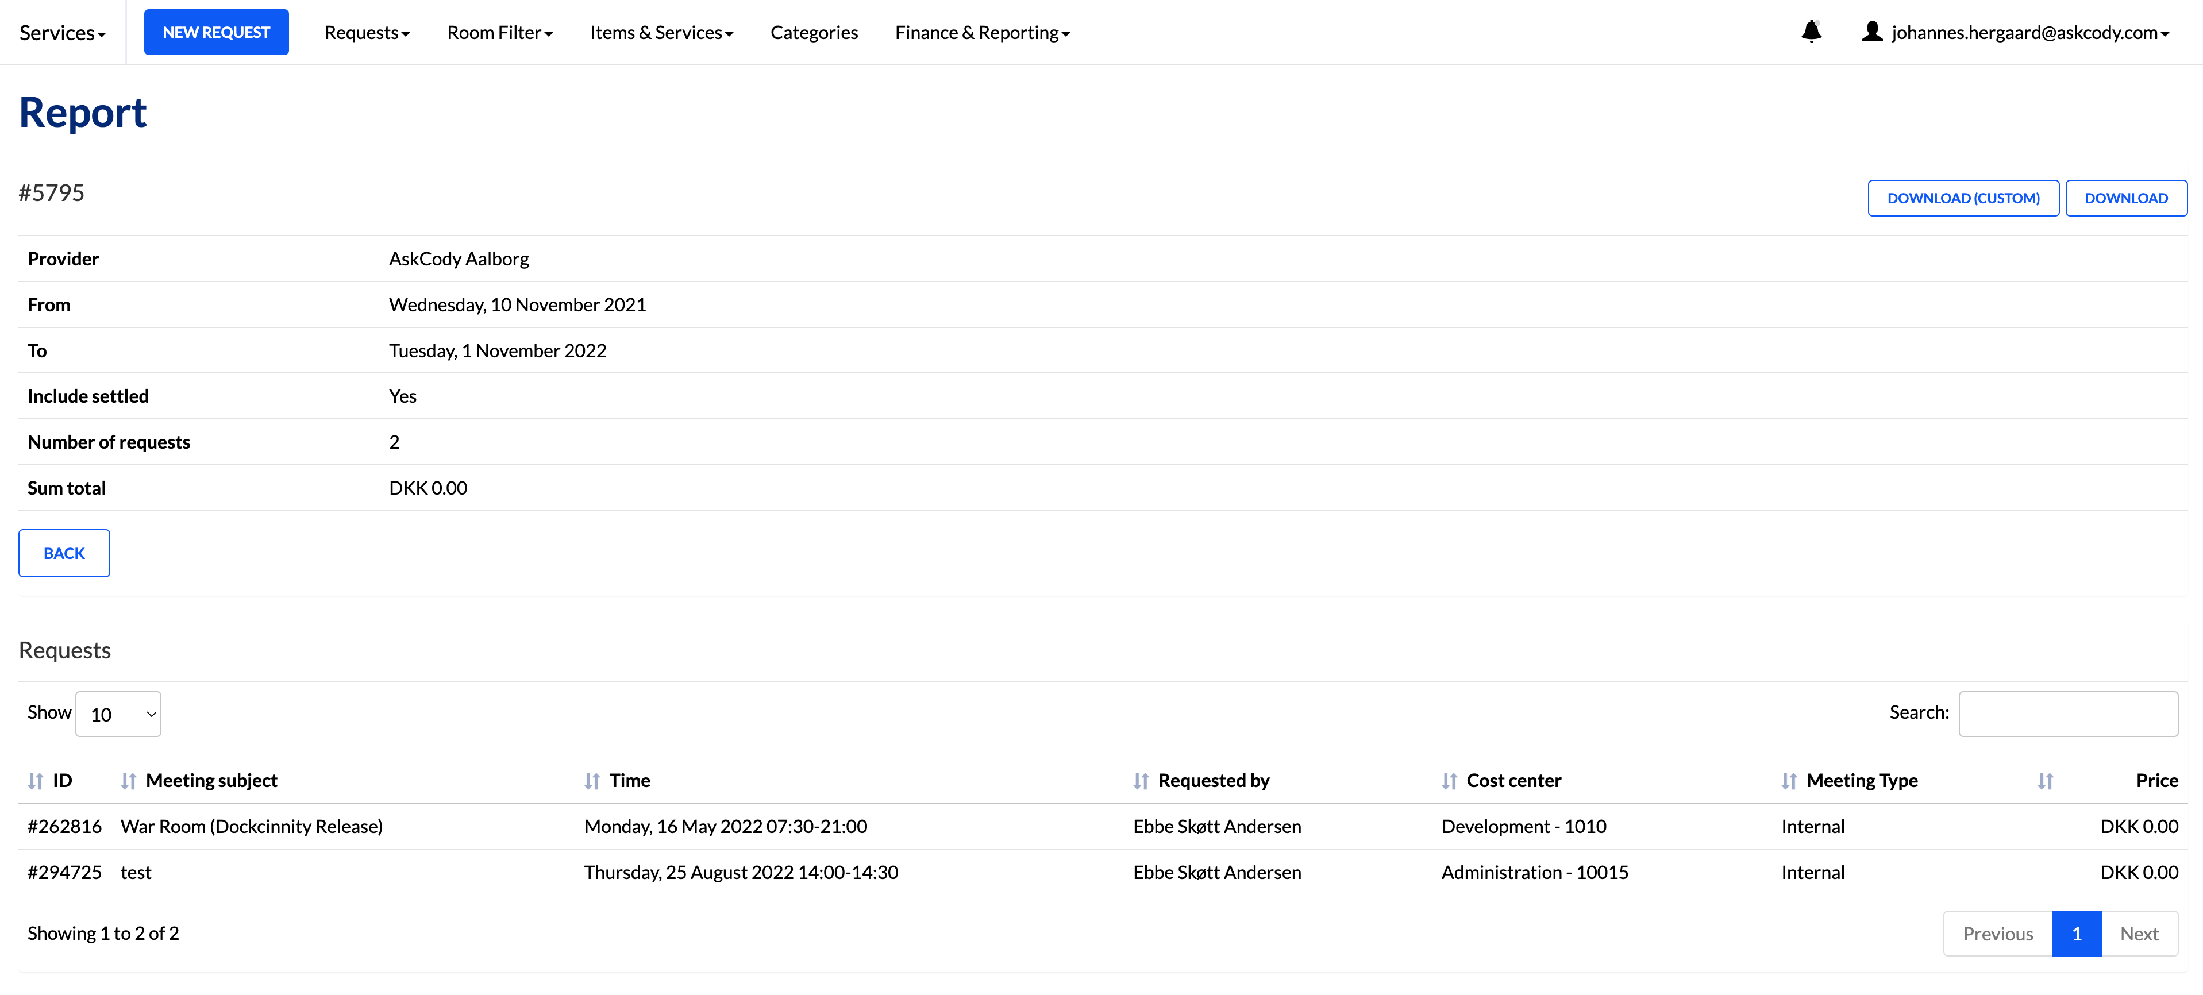Sort by Price column arrows
The width and height of the screenshot is (2203, 995).
pos(2045,781)
